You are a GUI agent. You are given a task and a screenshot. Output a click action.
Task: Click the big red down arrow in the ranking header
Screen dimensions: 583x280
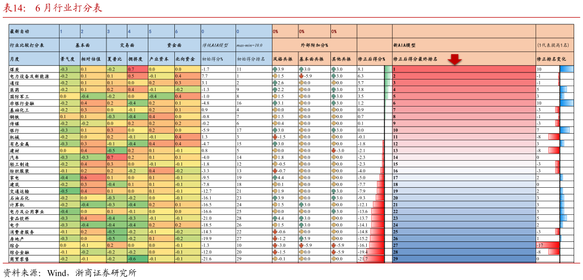454,59
